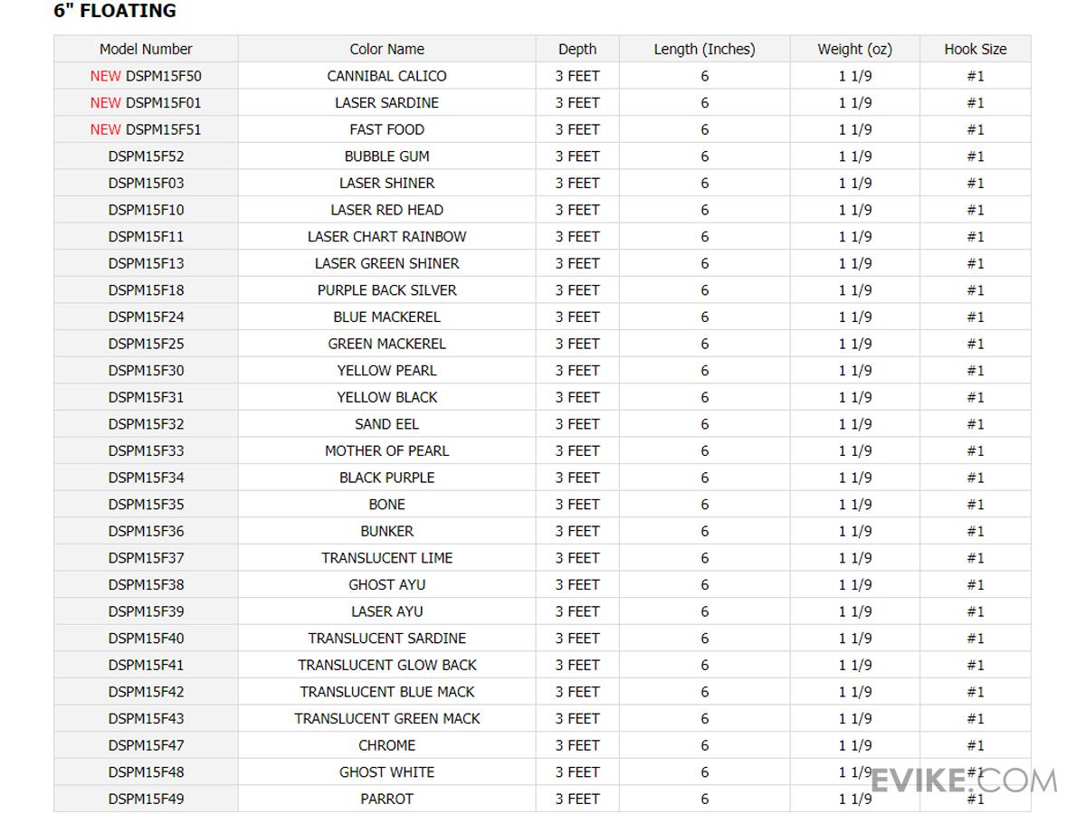Click the LASER CHART RAINBOW cell
1086x814 pixels.
coord(386,237)
